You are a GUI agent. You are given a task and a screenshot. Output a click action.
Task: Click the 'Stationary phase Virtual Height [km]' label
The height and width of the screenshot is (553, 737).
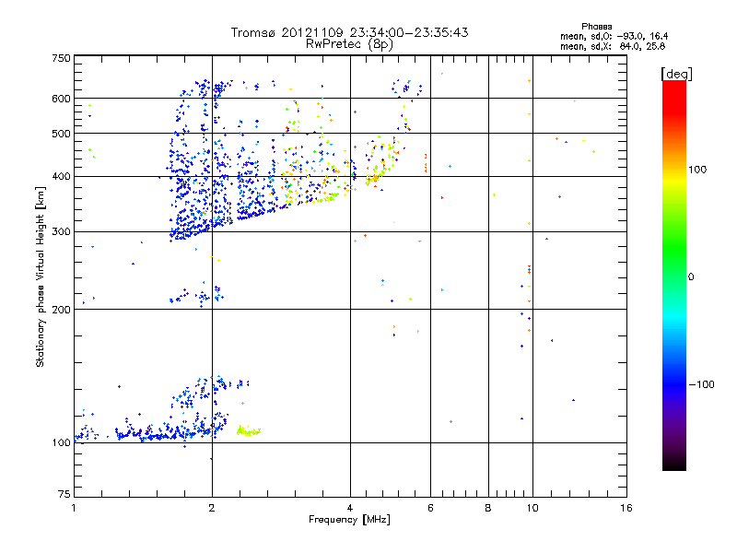pyautogui.click(x=41, y=276)
